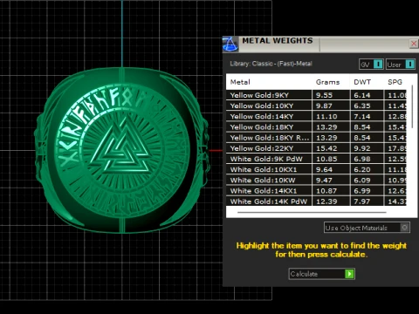The height and width of the screenshot is (314, 419).
Task: Select the White Gold:14KX1 row
Action: [316, 191]
